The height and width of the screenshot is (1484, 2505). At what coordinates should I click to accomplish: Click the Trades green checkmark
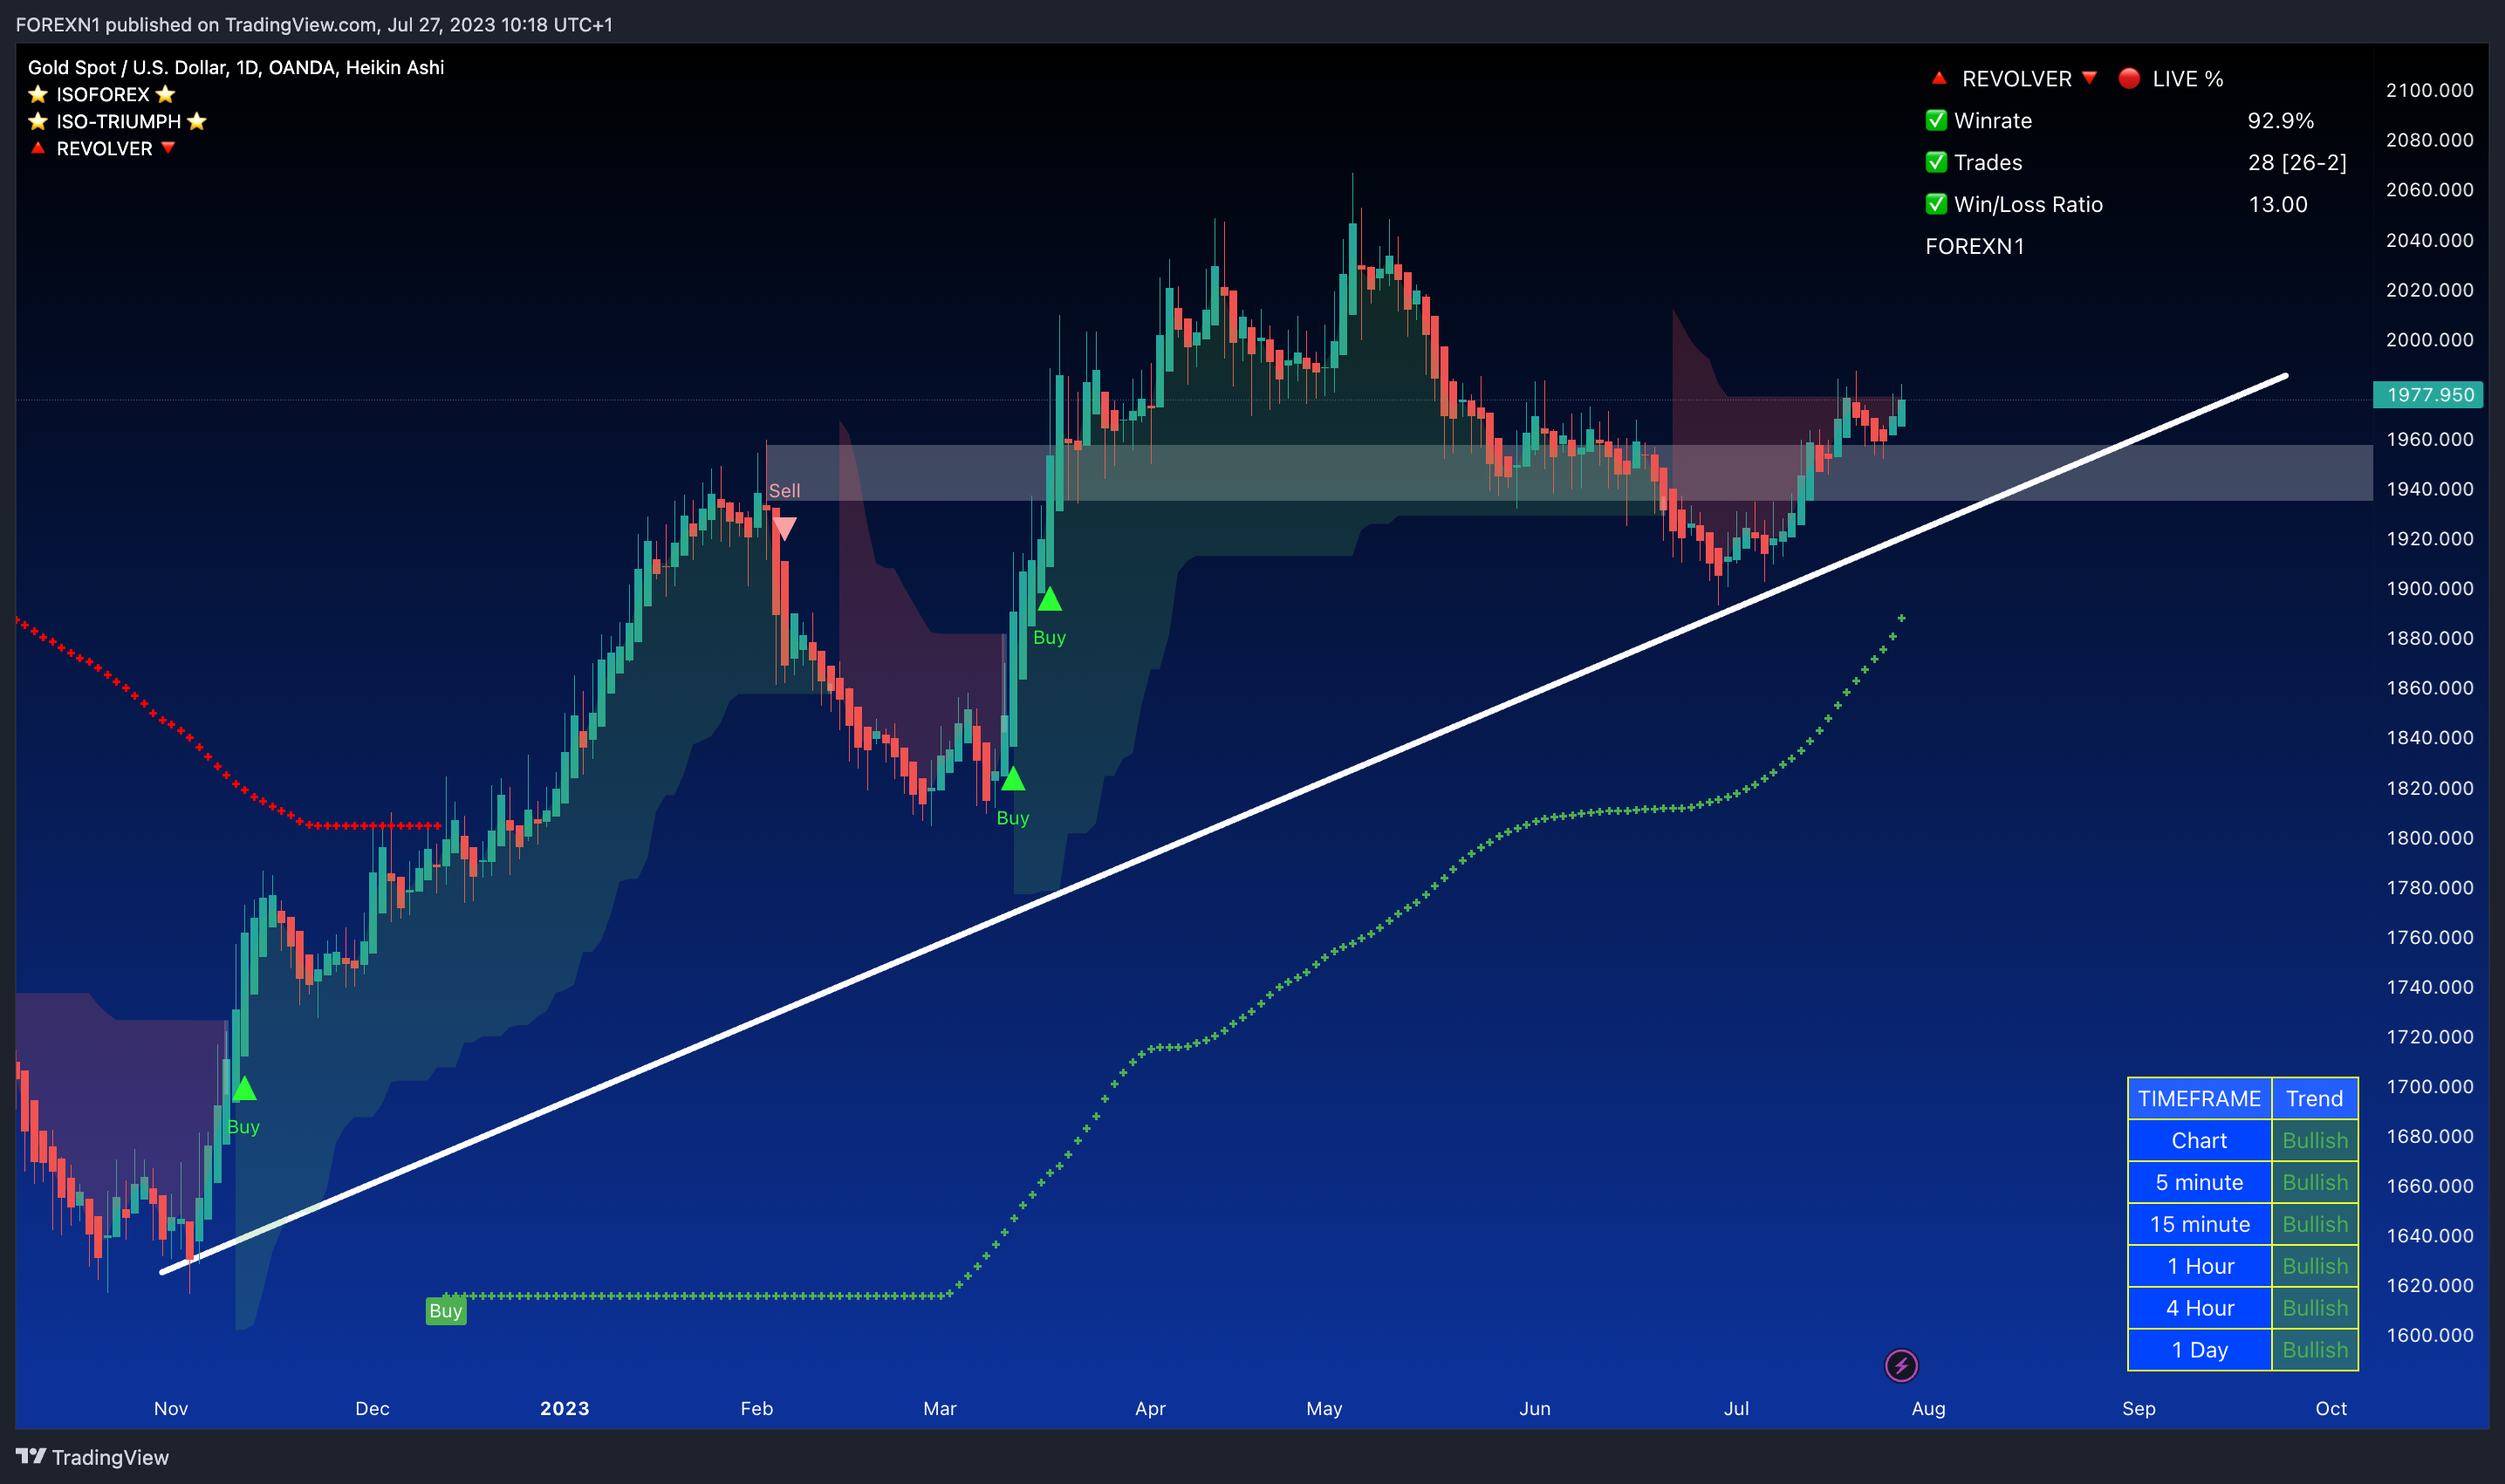tap(1936, 162)
